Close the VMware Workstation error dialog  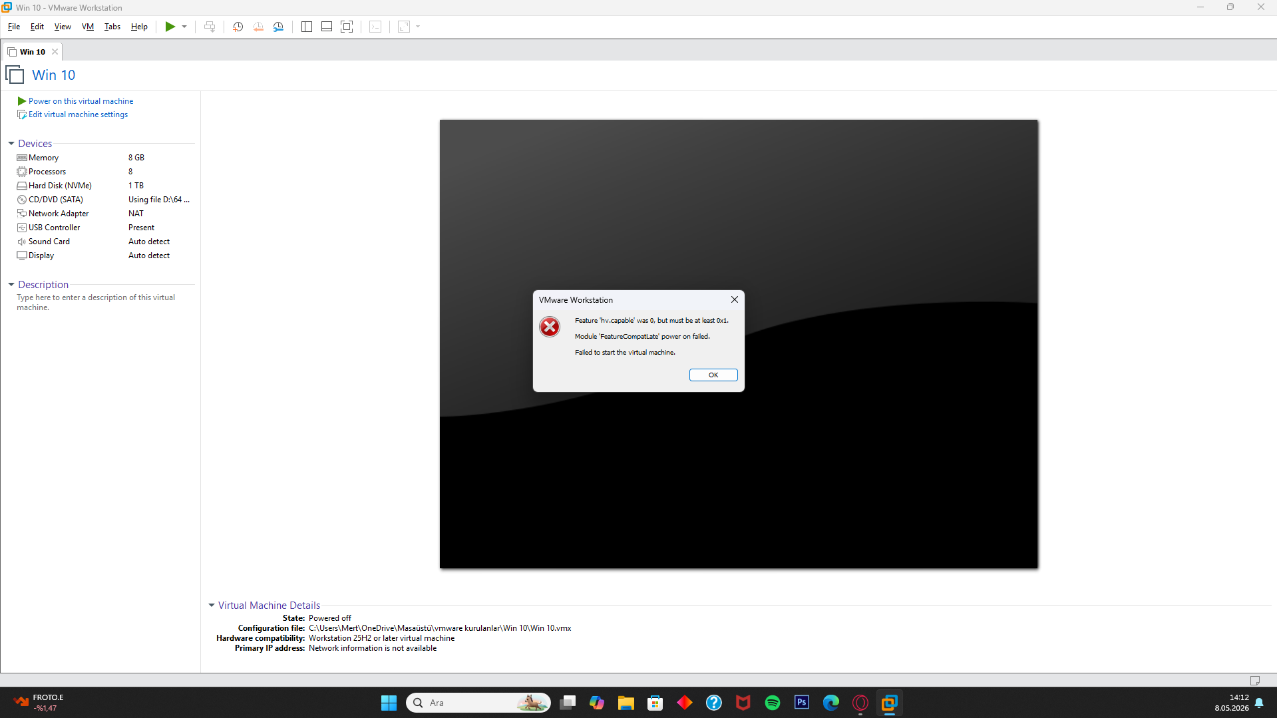click(735, 299)
